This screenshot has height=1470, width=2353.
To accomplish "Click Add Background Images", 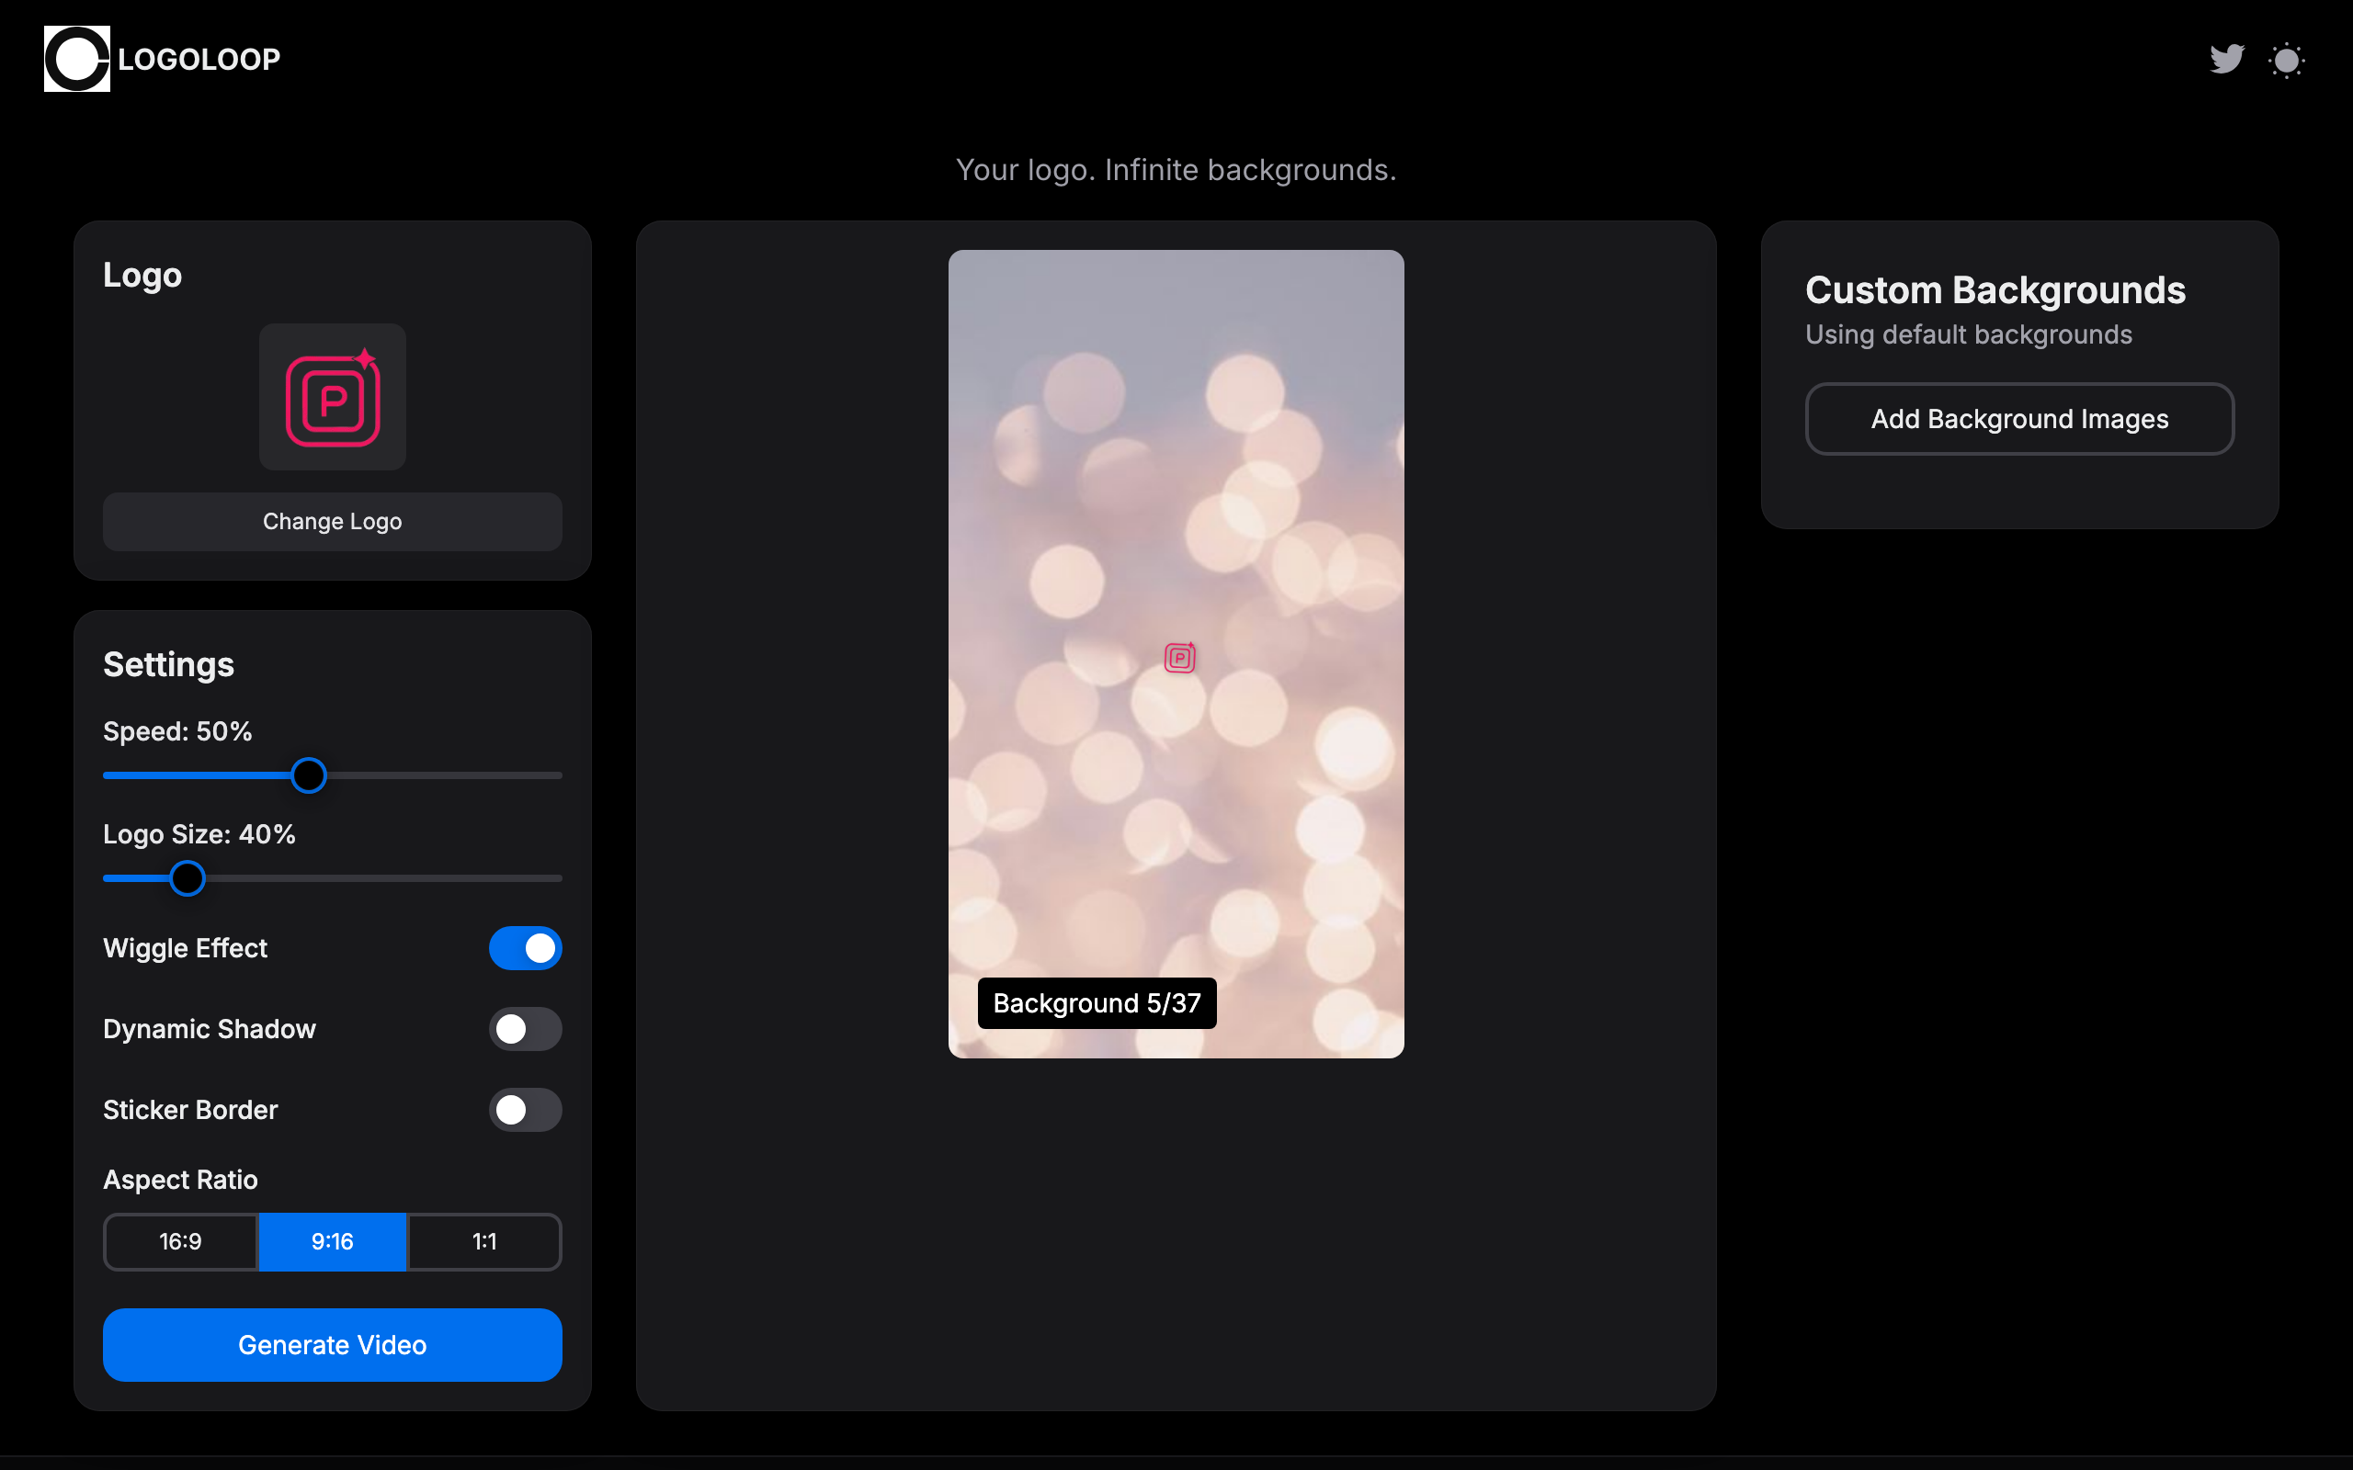I will point(2018,419).
